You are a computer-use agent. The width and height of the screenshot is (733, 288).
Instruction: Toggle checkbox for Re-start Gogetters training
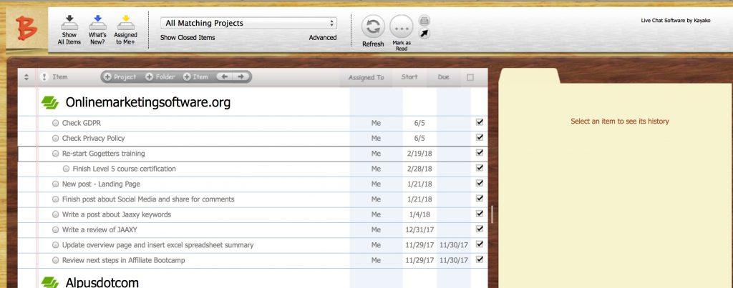pos(479,153)
